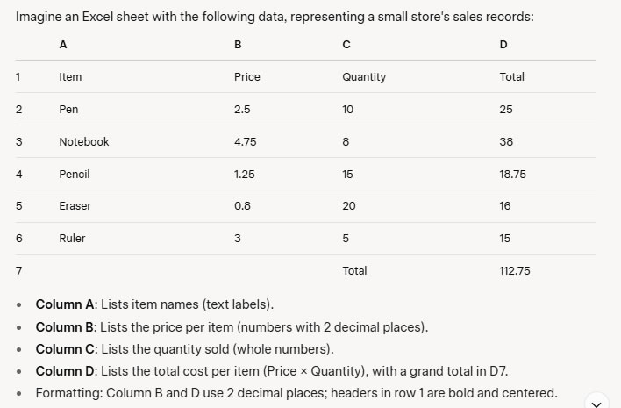The width and height of the screenshot is (621, 408).
Task: Click the Price header cell
Action: point(247,77)
